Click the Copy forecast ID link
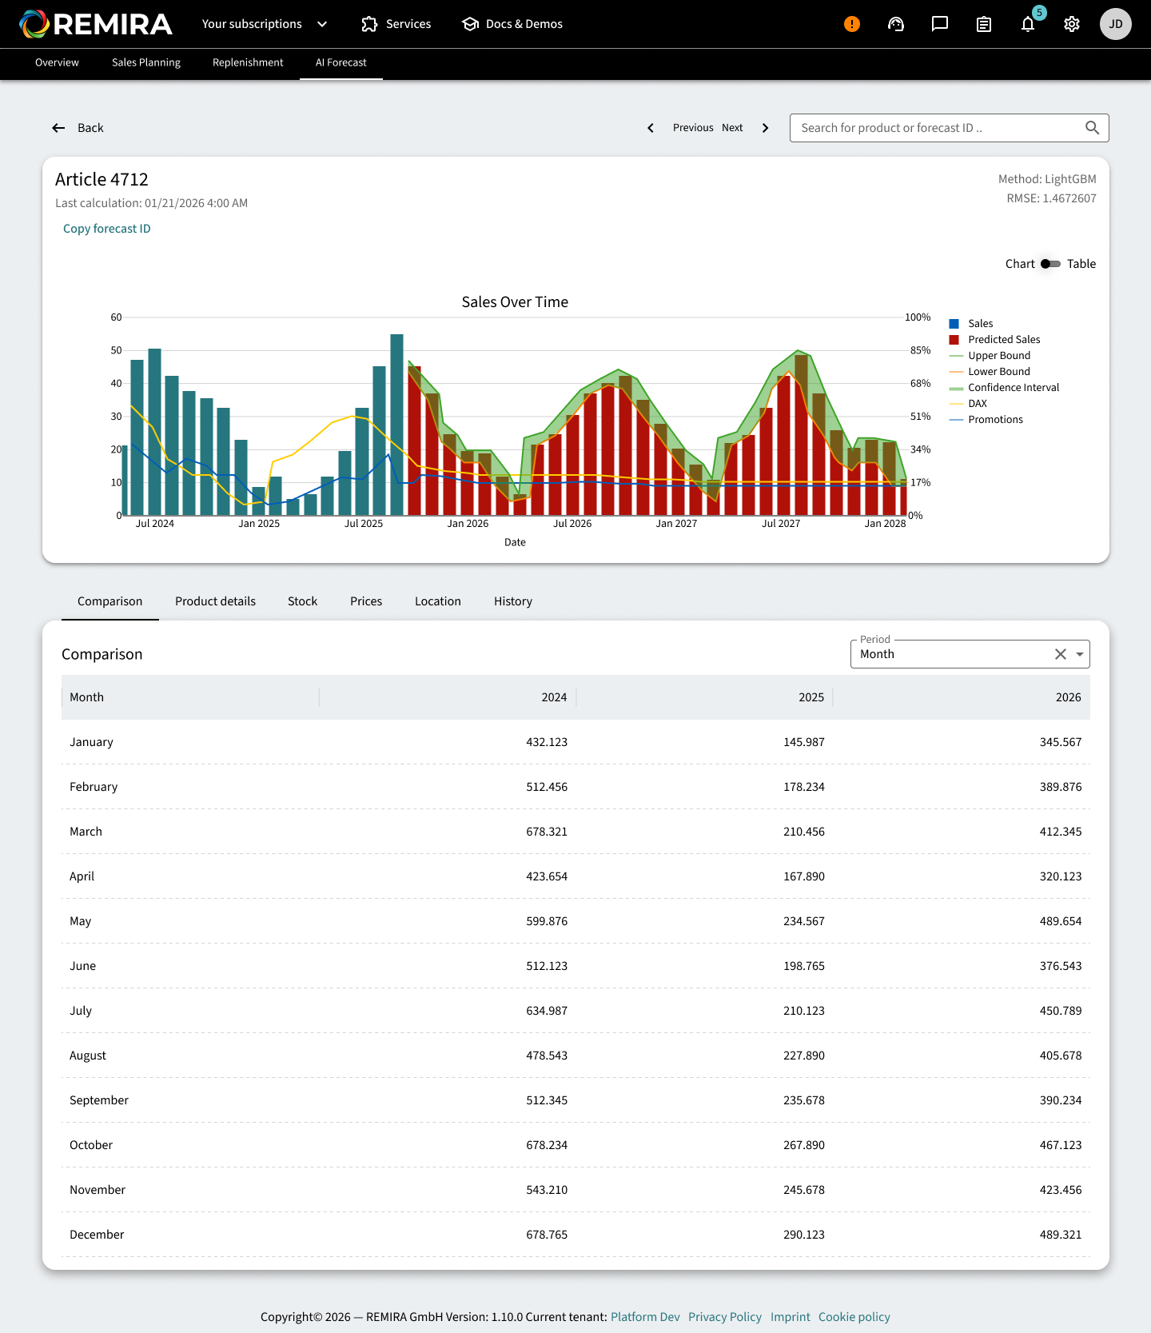Image resolution: width=1151 pixels, height=1333 pixels. [x=107, y=229]
